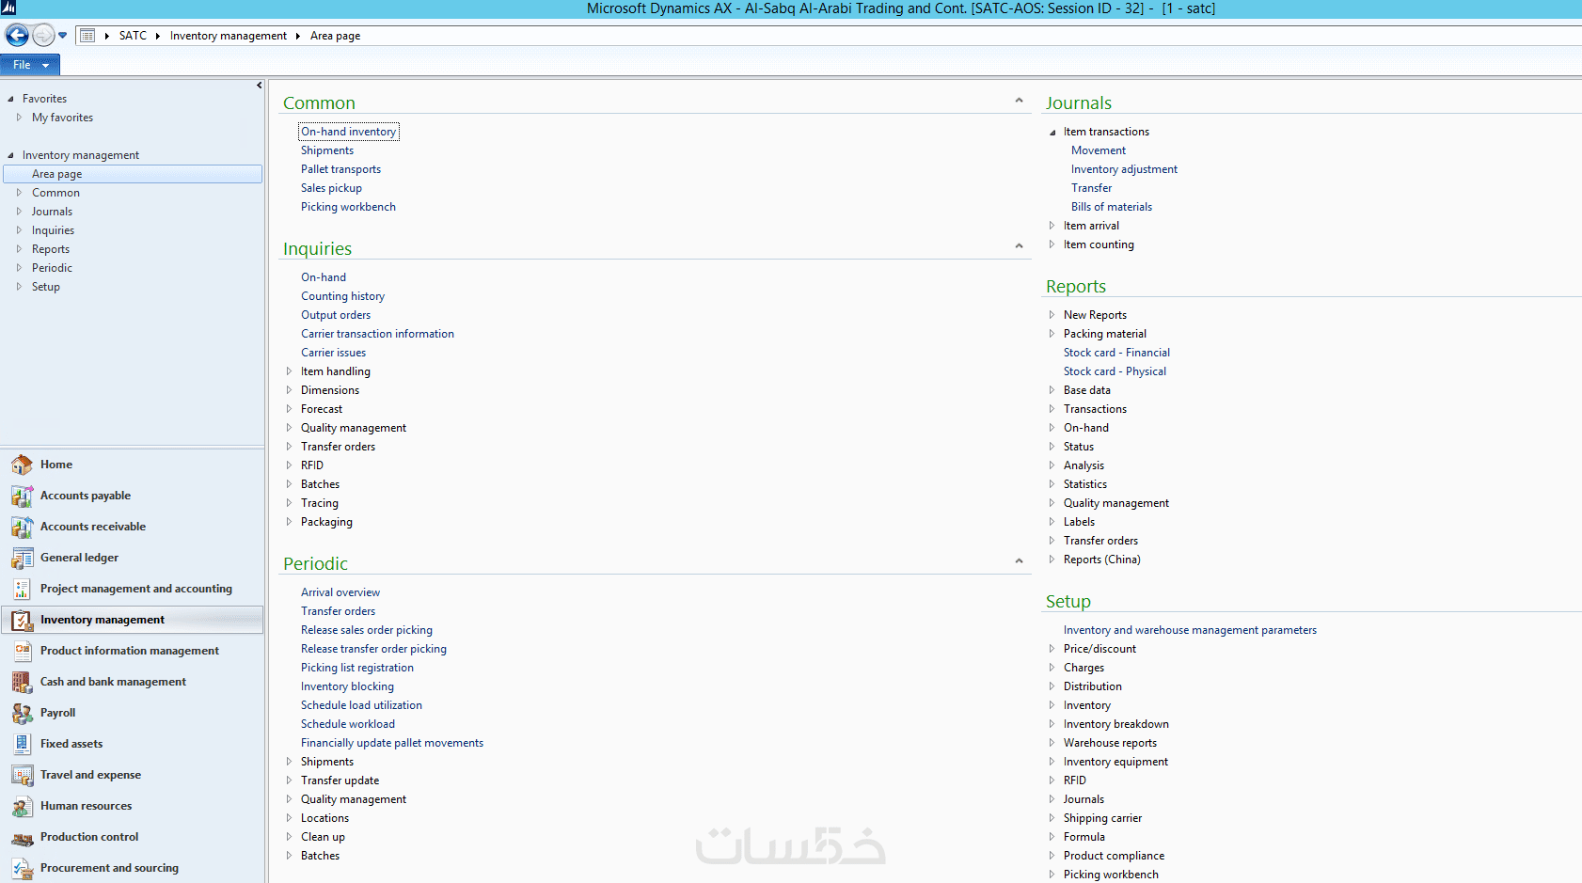The height and width of the screenshot is (883, 1582).
Task: Expand Warehouse reports under Setup
Action: 1052,743
